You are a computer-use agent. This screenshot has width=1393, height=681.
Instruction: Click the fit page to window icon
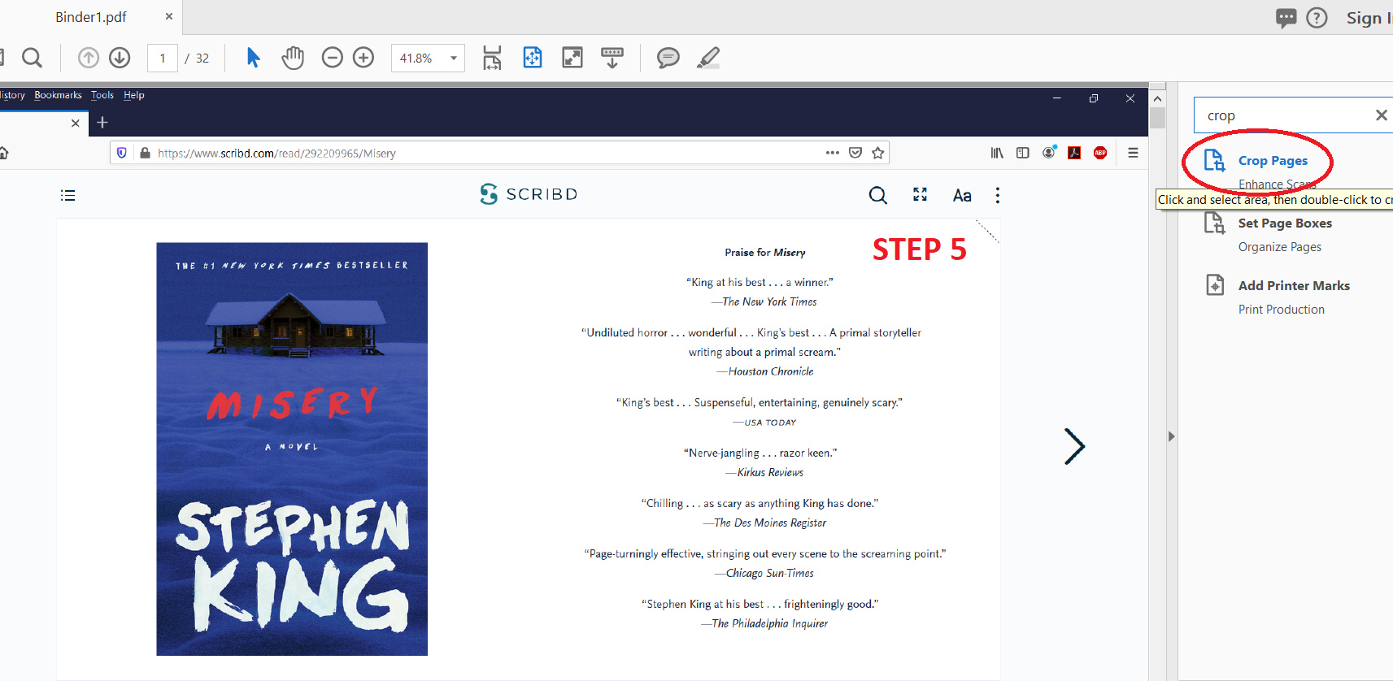532,58
